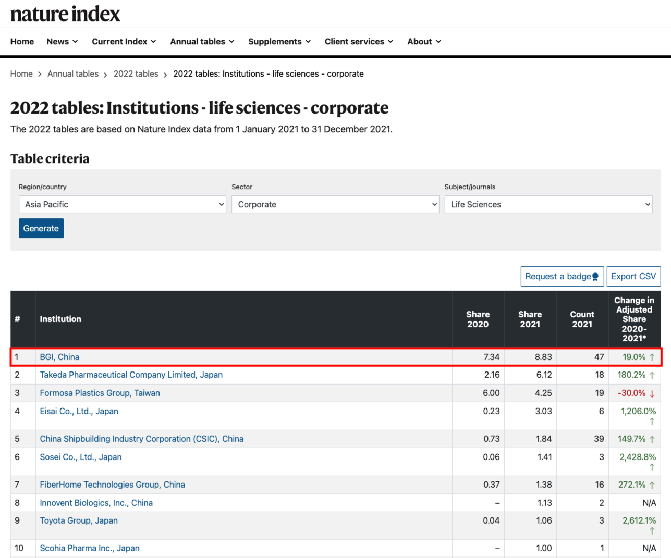Screen dimensions: 671x558
Task: Open the Subject/journals dropdown showing Life Sciences
Action: 548,204
